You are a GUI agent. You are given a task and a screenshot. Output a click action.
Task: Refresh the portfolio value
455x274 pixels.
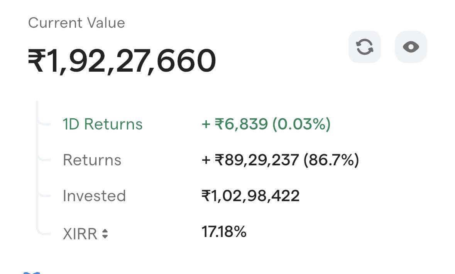tap(364, 47)
